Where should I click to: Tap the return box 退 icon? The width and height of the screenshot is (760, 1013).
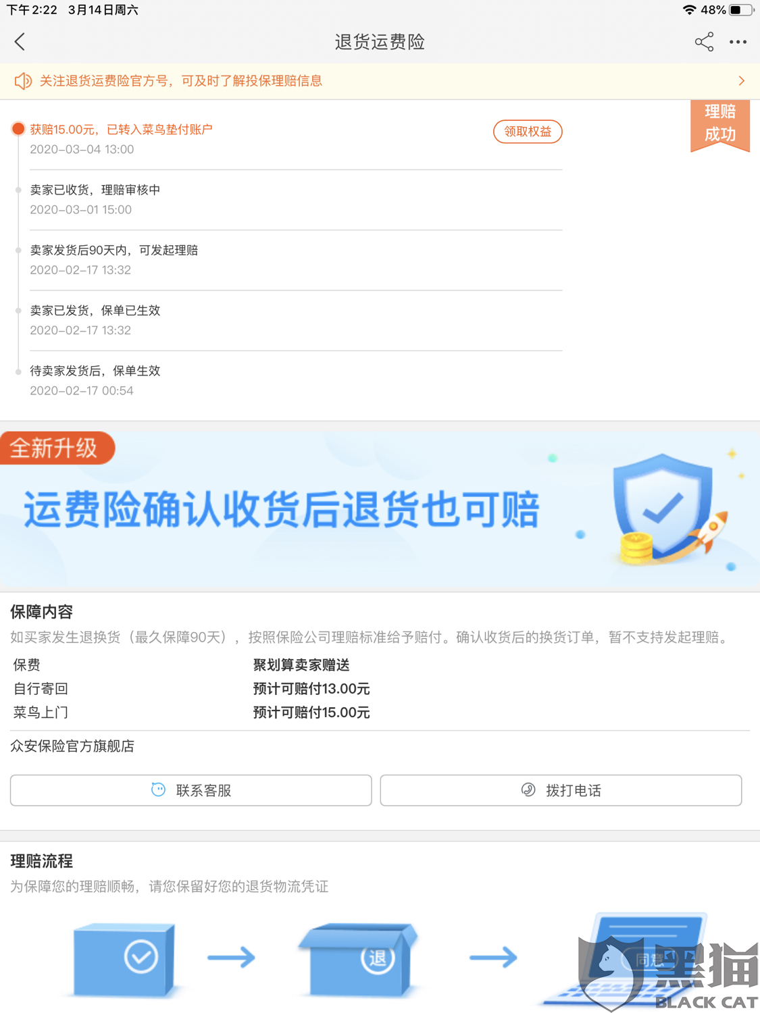pos(358,959)
